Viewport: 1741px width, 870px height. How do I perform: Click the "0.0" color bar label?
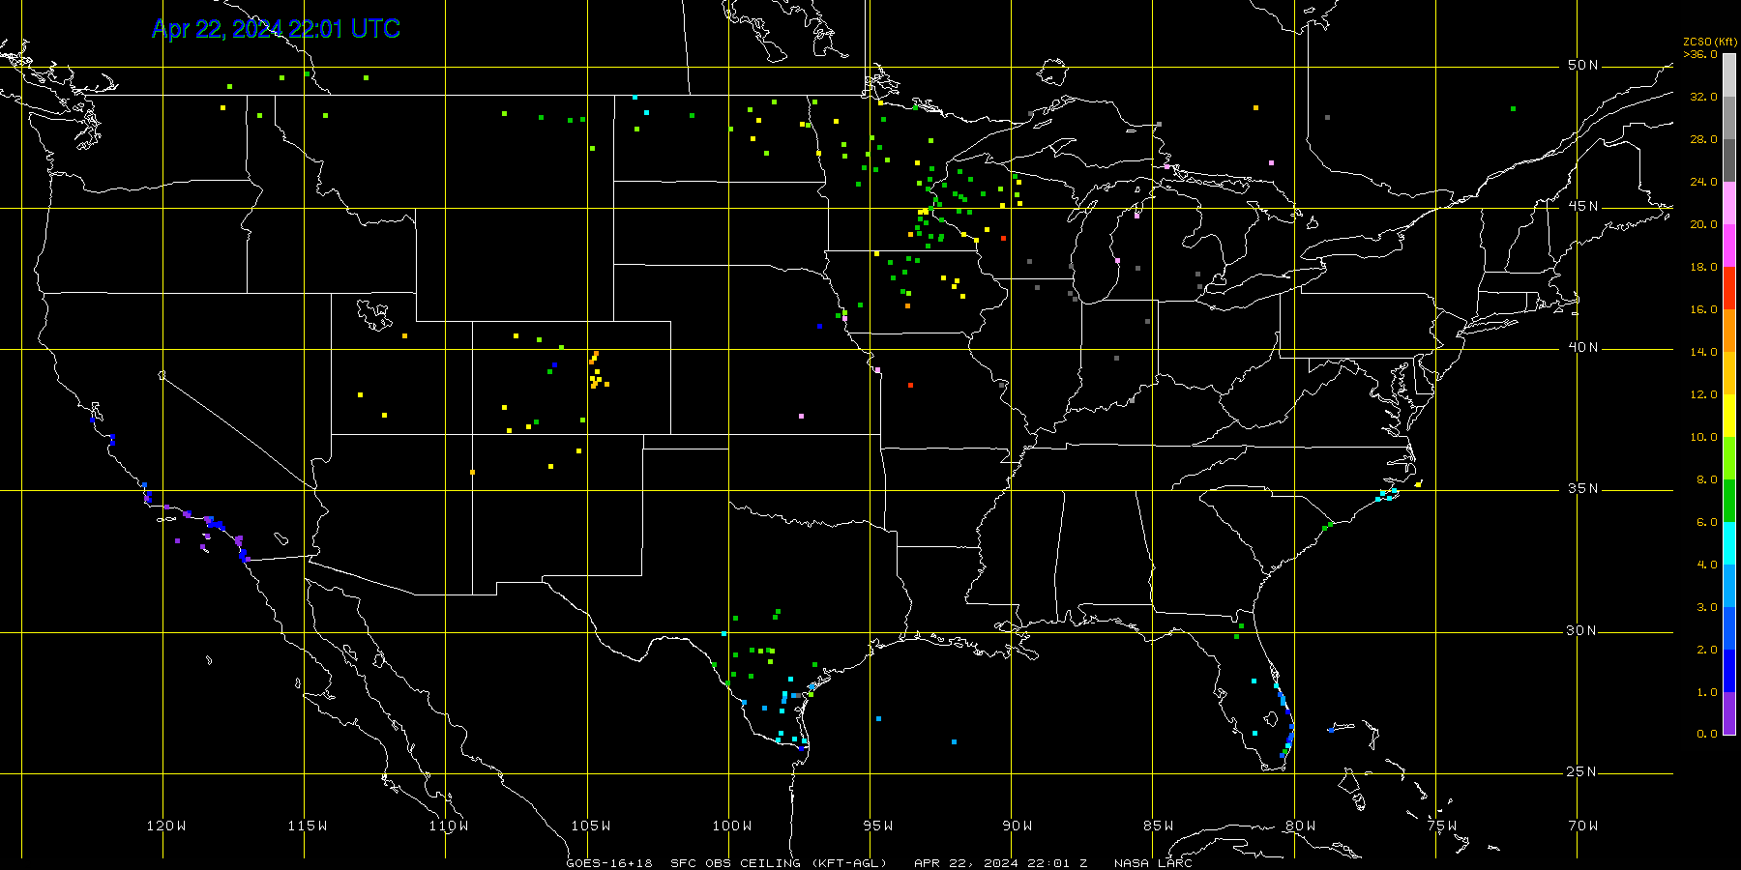(1707, 734)
